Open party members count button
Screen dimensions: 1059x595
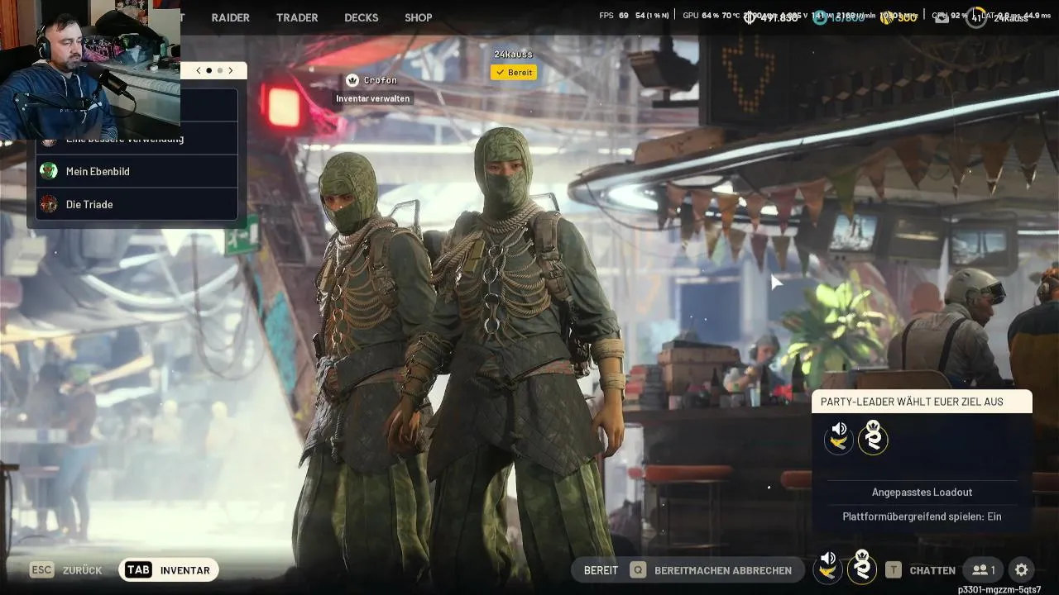tap(984, 570)
